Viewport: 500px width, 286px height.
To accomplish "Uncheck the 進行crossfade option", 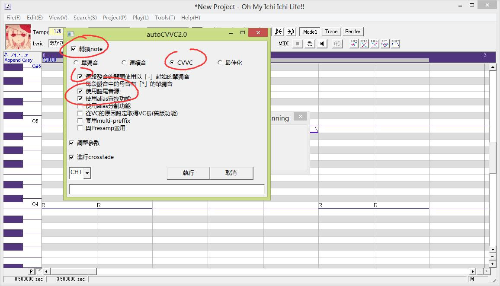I will (x=71, y=157).
